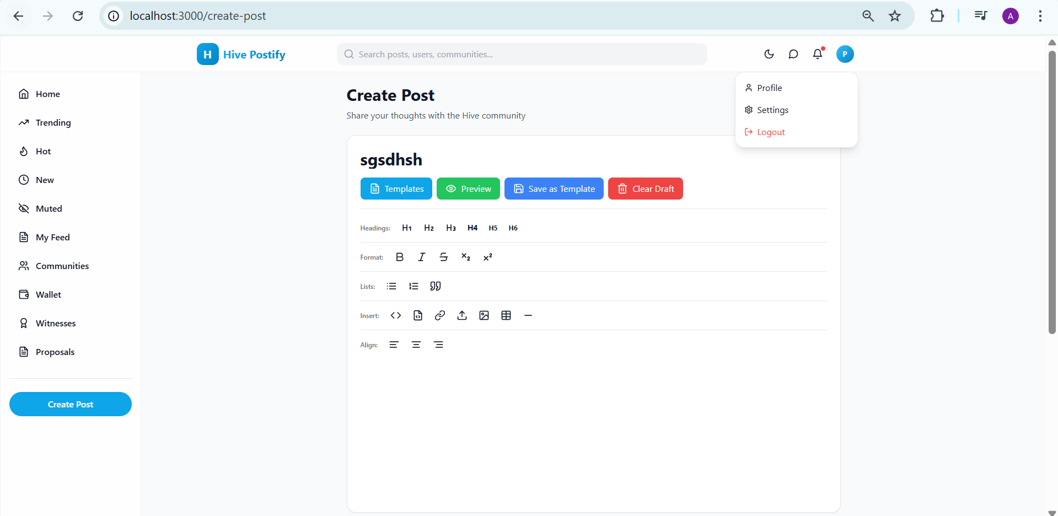The image size is (1058, 516).
Task: Open Trending in sidebar
Action: [71, 122]
